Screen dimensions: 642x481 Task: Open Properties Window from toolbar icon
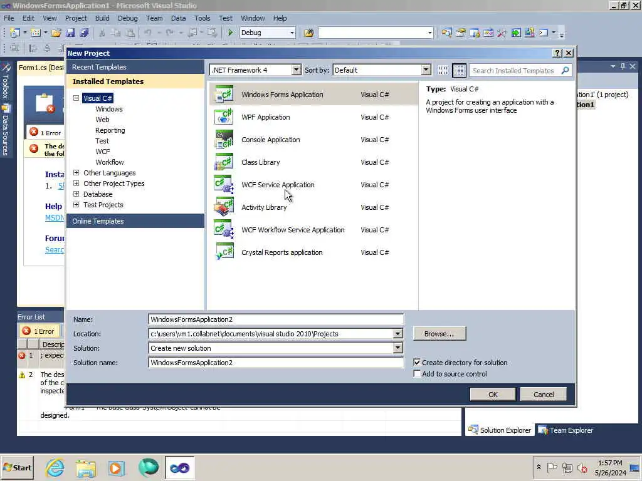tap(461, 33)
